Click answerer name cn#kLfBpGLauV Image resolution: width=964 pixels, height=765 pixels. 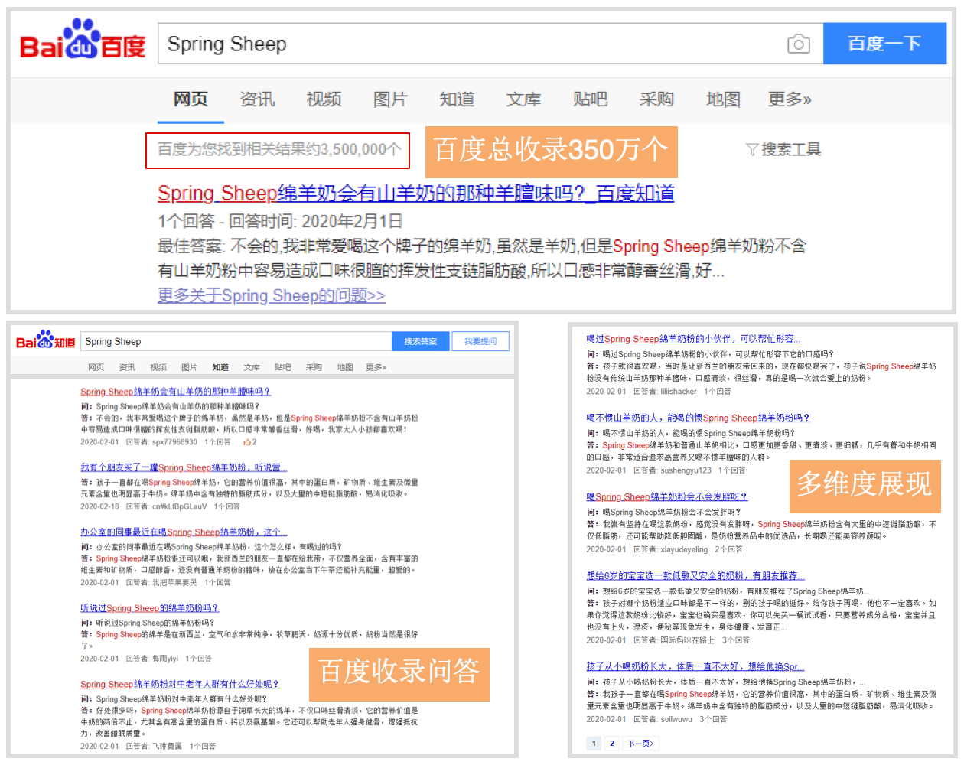click(x=179, y=506)
